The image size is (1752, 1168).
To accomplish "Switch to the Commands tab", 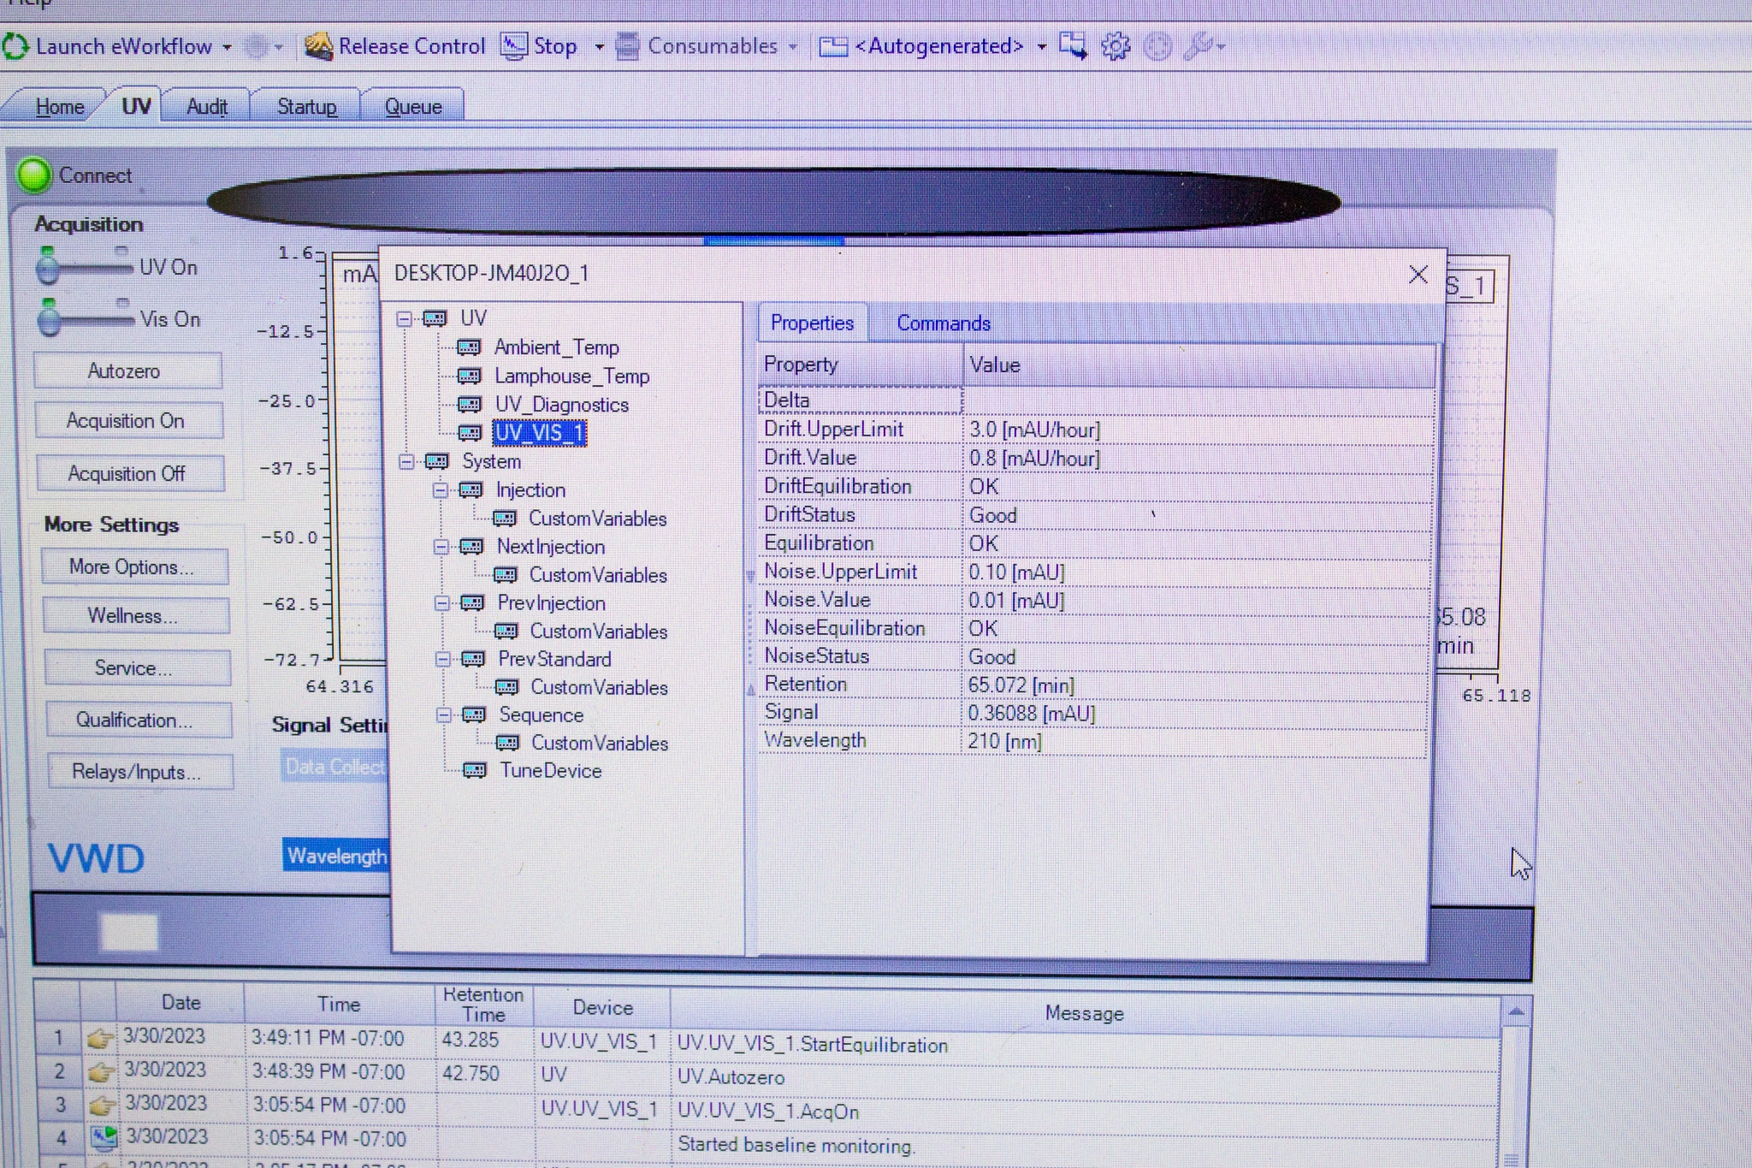I will click(943, 323).
